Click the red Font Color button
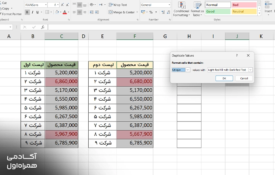 click(65, 12)
